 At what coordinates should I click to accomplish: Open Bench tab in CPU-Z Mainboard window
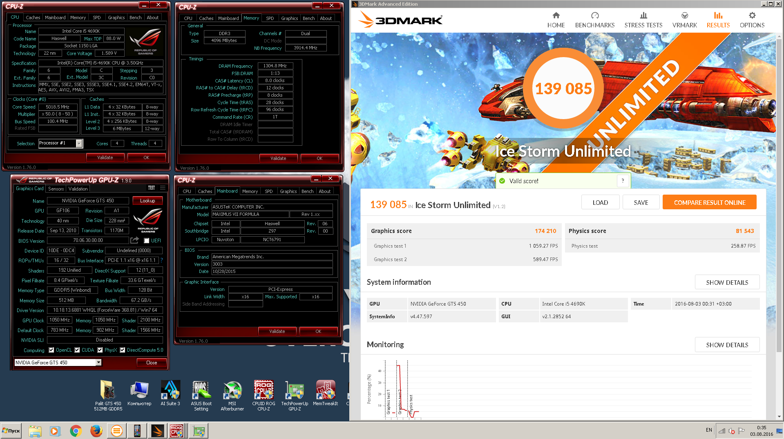(x=308, y=191)
